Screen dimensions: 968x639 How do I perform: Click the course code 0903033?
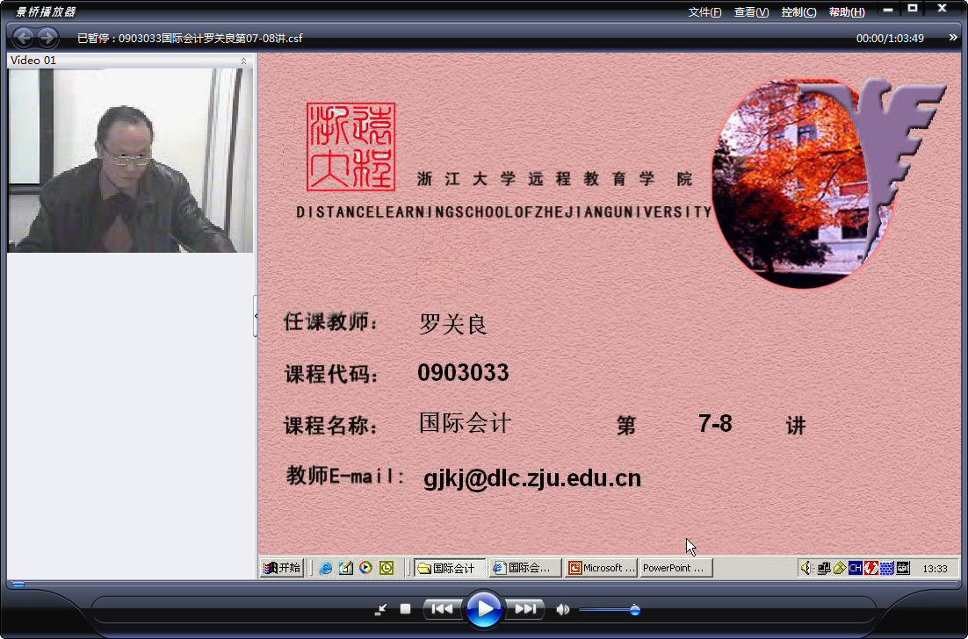tap(463, 372)
